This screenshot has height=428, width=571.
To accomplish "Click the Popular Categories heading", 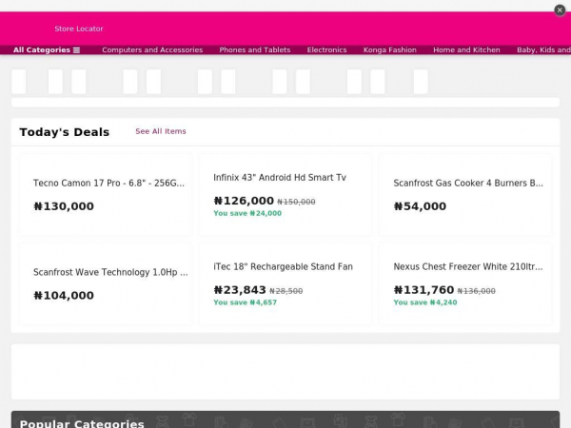I will 82,423.
